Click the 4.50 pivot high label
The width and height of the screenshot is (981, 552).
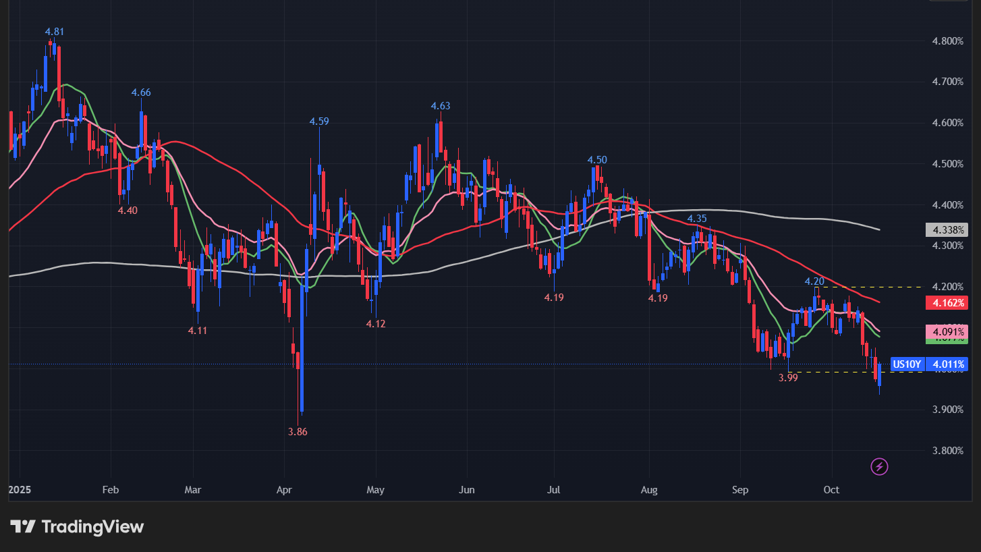597,160
